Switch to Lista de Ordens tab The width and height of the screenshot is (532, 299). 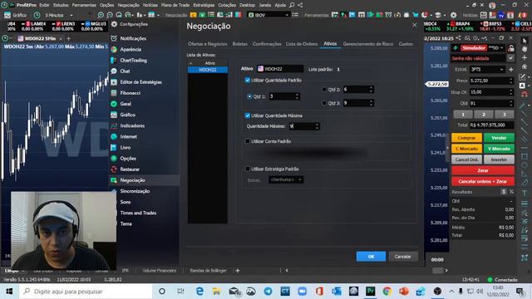pyautogui.click(x=302, y=44)
